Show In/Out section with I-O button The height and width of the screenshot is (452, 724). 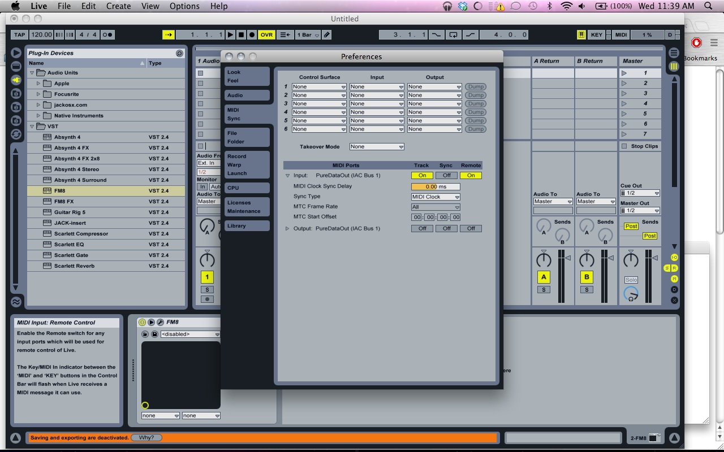pos(674,258)
